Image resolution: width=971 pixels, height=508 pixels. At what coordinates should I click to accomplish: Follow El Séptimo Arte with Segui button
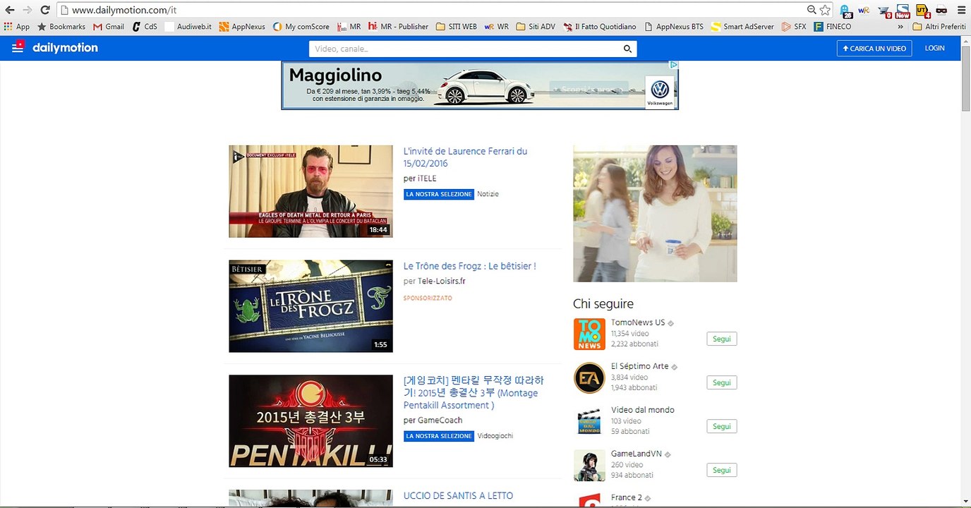721,382
